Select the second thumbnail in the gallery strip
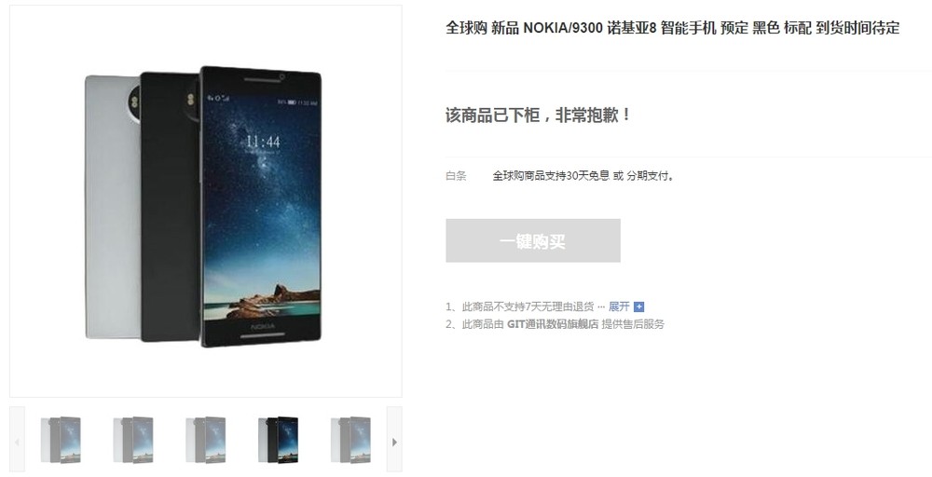 (x=133, y=440)
